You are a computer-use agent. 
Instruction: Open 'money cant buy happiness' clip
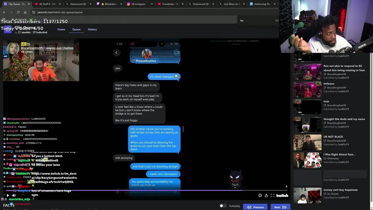coord(330,195)
